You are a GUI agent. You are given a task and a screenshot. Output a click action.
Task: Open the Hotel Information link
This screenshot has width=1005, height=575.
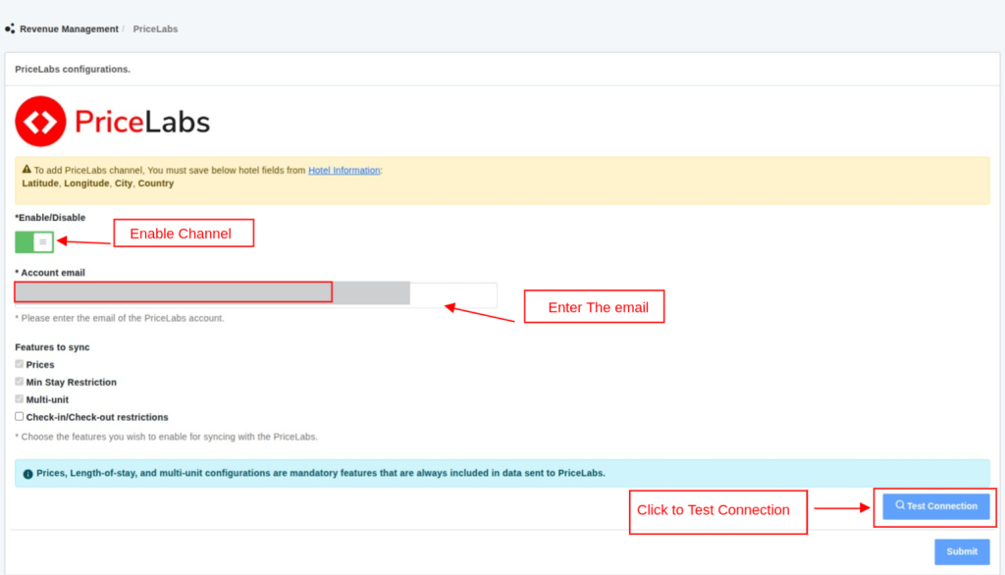point(344,170)
